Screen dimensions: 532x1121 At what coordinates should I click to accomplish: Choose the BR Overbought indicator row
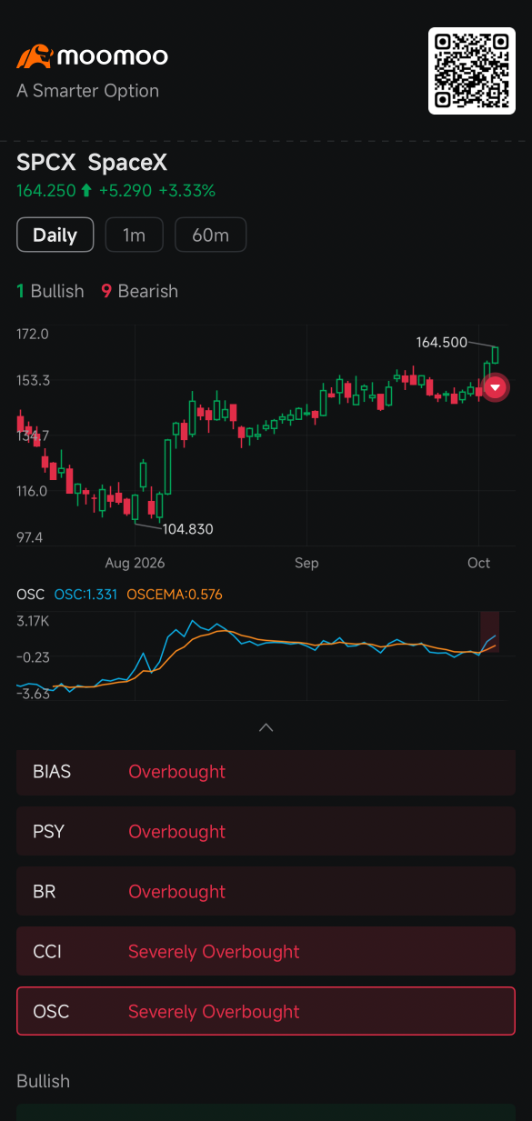pos(266,892)
